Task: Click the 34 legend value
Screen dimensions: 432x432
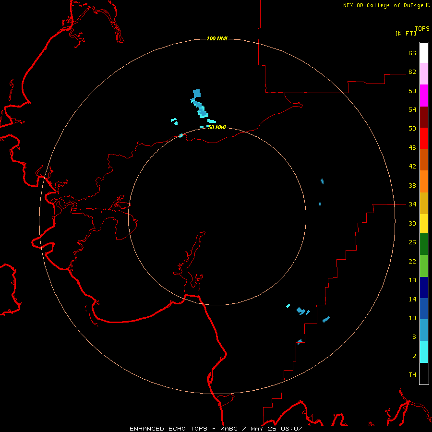Action: [x=412, y=204]
